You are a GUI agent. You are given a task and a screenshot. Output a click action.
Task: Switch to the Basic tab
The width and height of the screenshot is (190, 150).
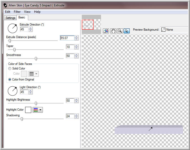22,18
